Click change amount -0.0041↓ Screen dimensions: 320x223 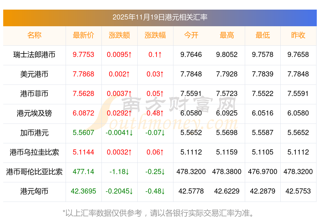tap(119, 132)
